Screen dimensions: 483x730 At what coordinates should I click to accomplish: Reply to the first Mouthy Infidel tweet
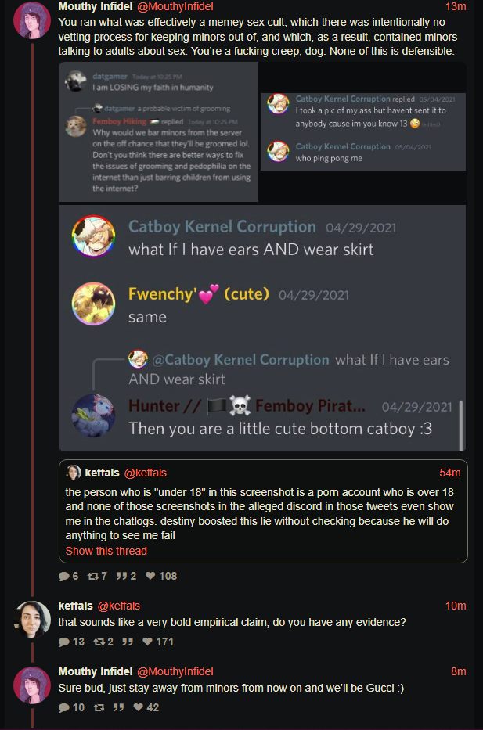[x=68, y=576]
